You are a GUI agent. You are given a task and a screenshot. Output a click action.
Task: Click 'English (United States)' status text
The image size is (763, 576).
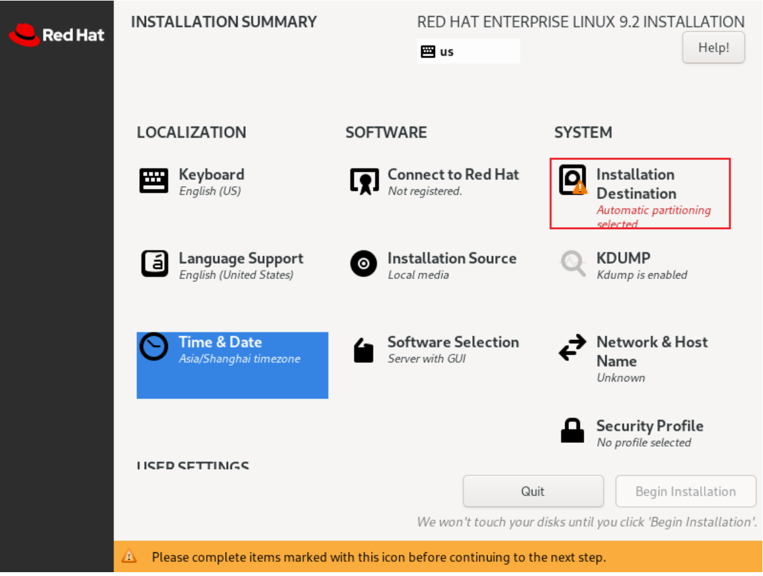coord(236,275)
